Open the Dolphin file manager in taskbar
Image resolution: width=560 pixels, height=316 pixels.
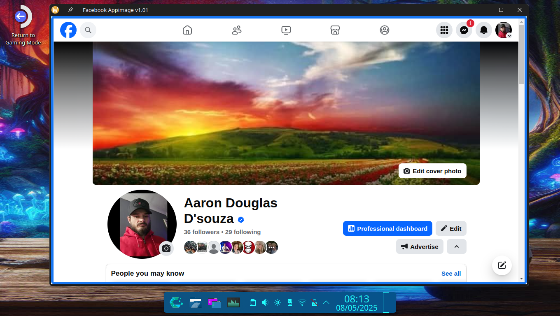click(x=196, y=302)
